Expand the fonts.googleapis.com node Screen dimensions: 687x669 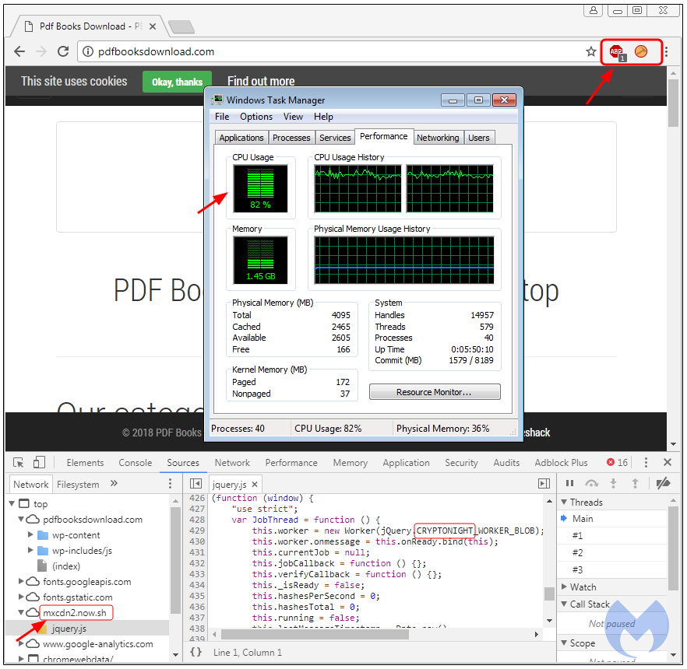(20, 581)
